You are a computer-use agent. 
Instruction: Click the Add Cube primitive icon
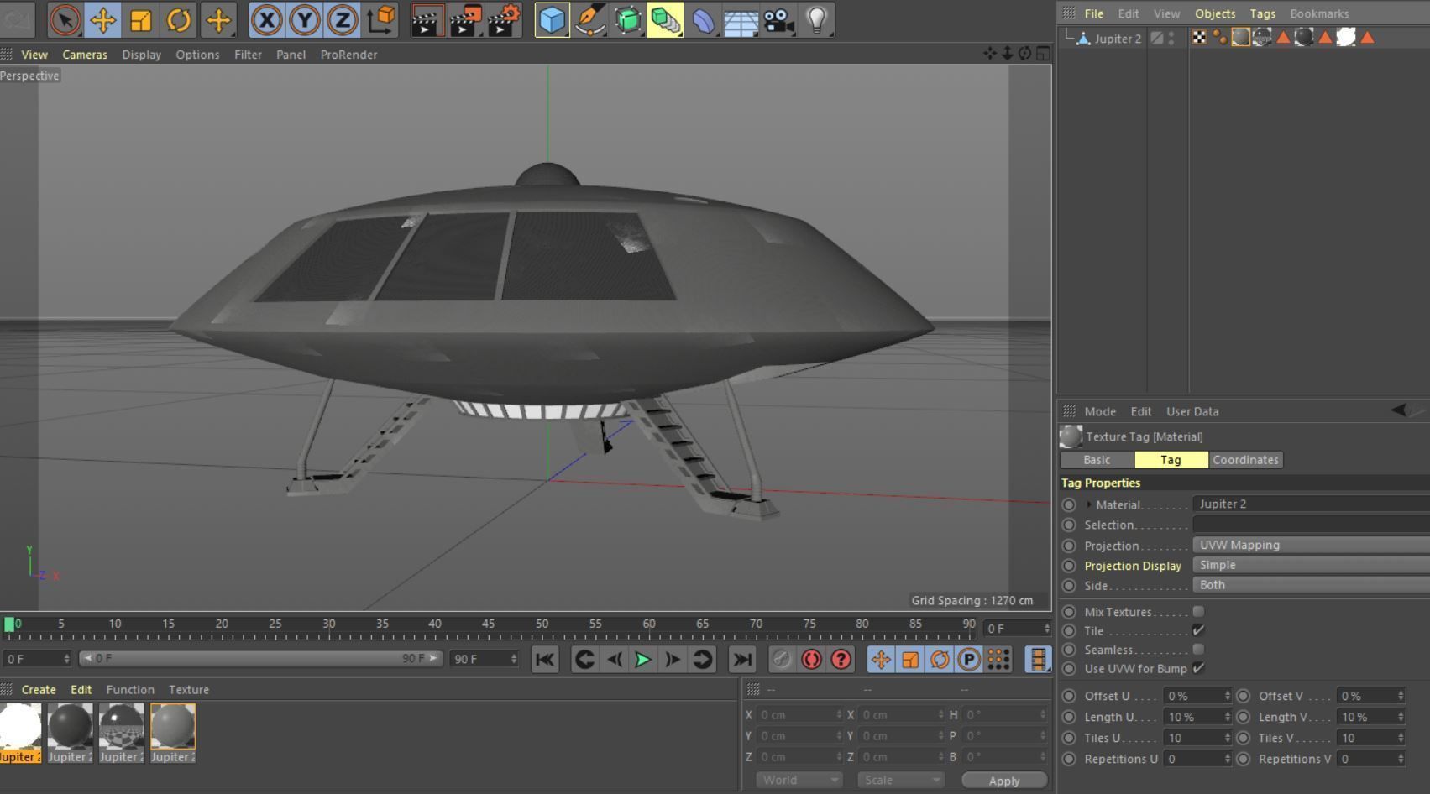click(x=552, y=20)
